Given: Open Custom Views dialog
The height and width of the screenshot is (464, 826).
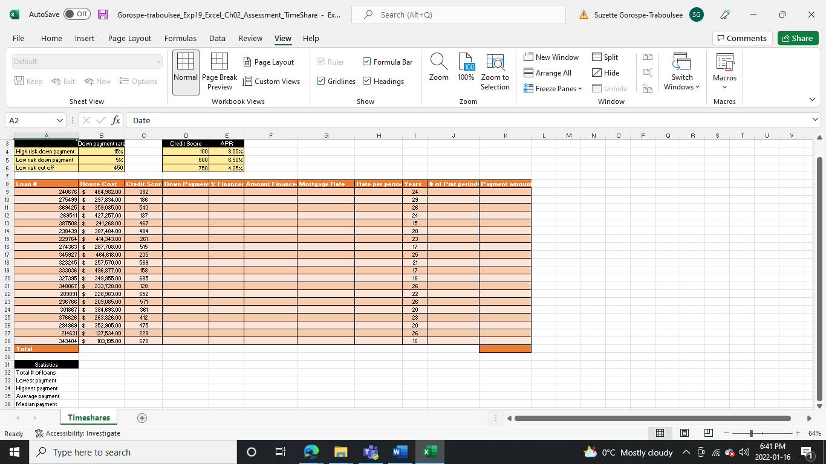Looking at the screenshot, I should 271,82.
